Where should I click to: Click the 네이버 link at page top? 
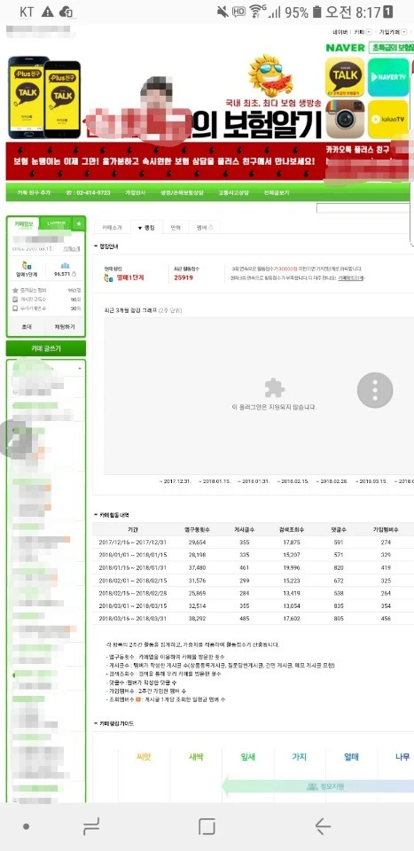[x=340, y=32]
